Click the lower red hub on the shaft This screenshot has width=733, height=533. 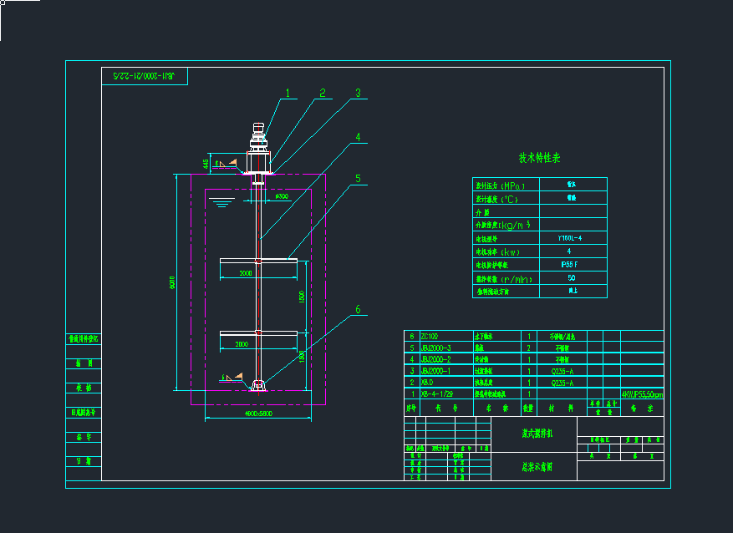(x=259, y=332)
